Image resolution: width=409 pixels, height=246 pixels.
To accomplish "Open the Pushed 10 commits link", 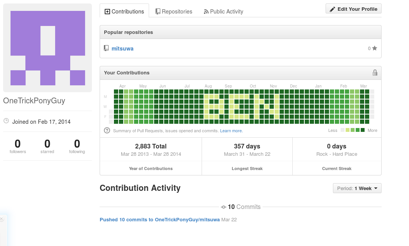I will [x=160, y=219].
